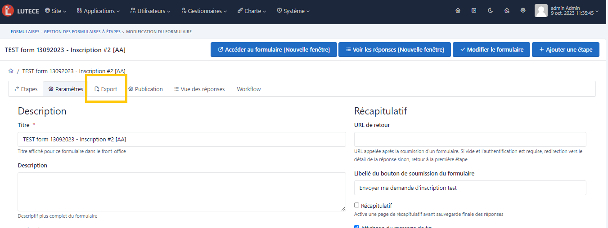Open the Applications dropdown menu

click(x=98, y=11)
